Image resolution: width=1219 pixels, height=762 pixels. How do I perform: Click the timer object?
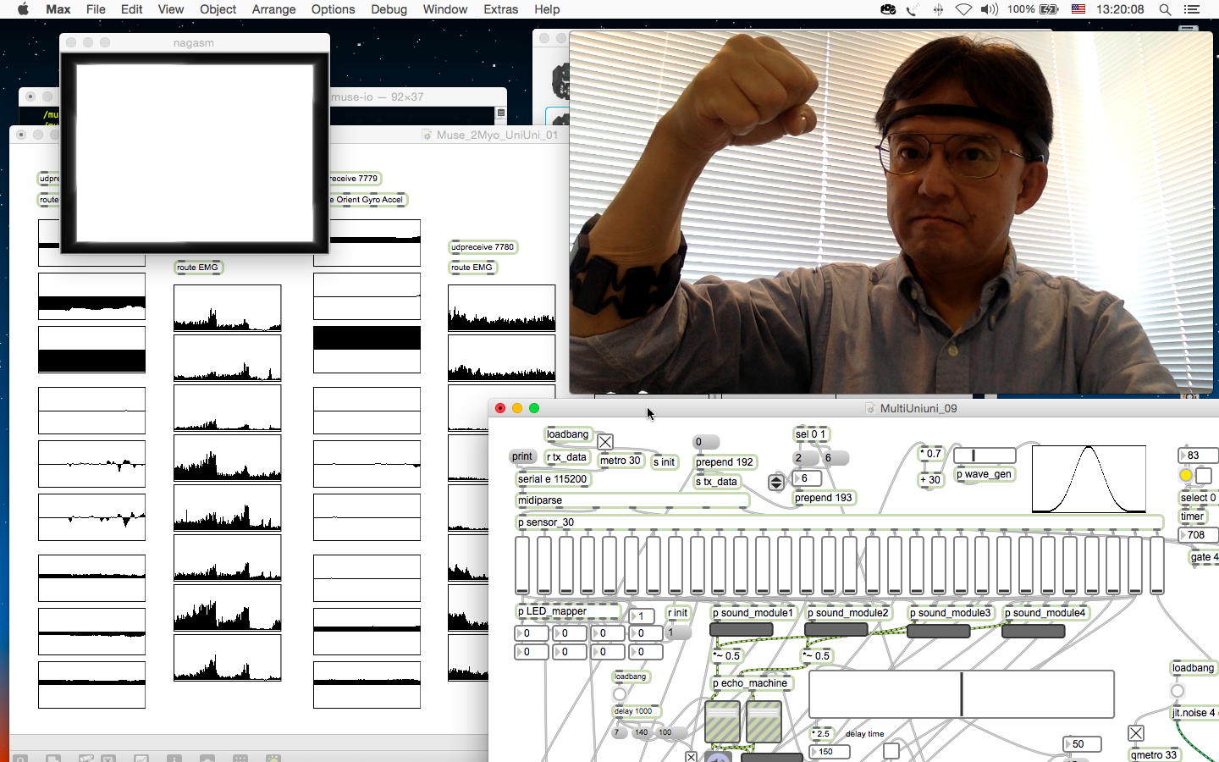[1193, 516]
